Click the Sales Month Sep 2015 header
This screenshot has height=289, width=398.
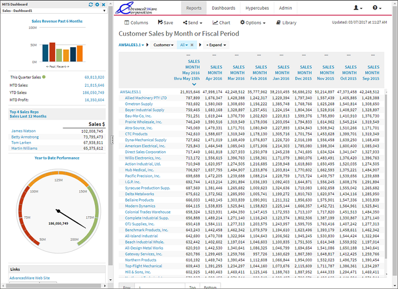point(372,73)
